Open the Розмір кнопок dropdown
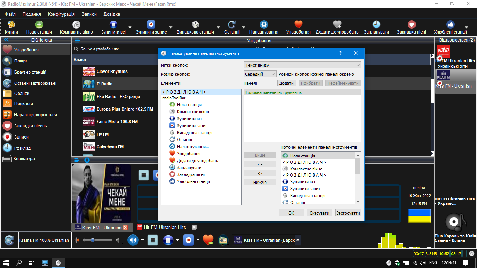 coord(260,74)
